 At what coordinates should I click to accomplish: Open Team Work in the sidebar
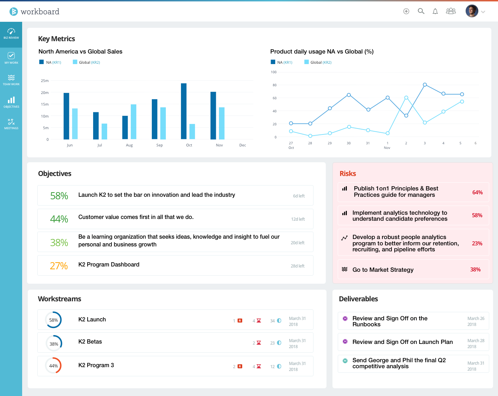(11, 80)
